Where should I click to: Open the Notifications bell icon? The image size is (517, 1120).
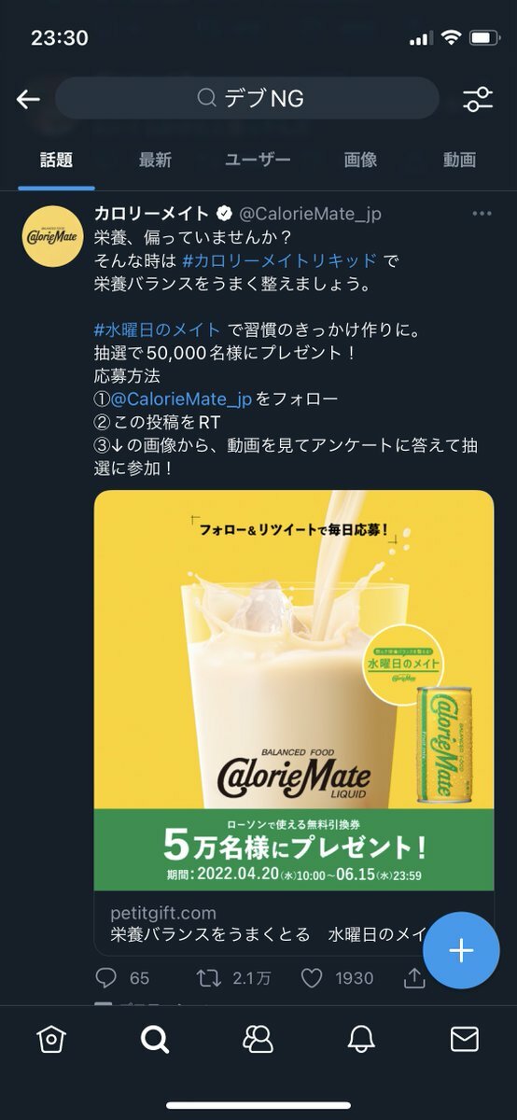pos(361,1039)
